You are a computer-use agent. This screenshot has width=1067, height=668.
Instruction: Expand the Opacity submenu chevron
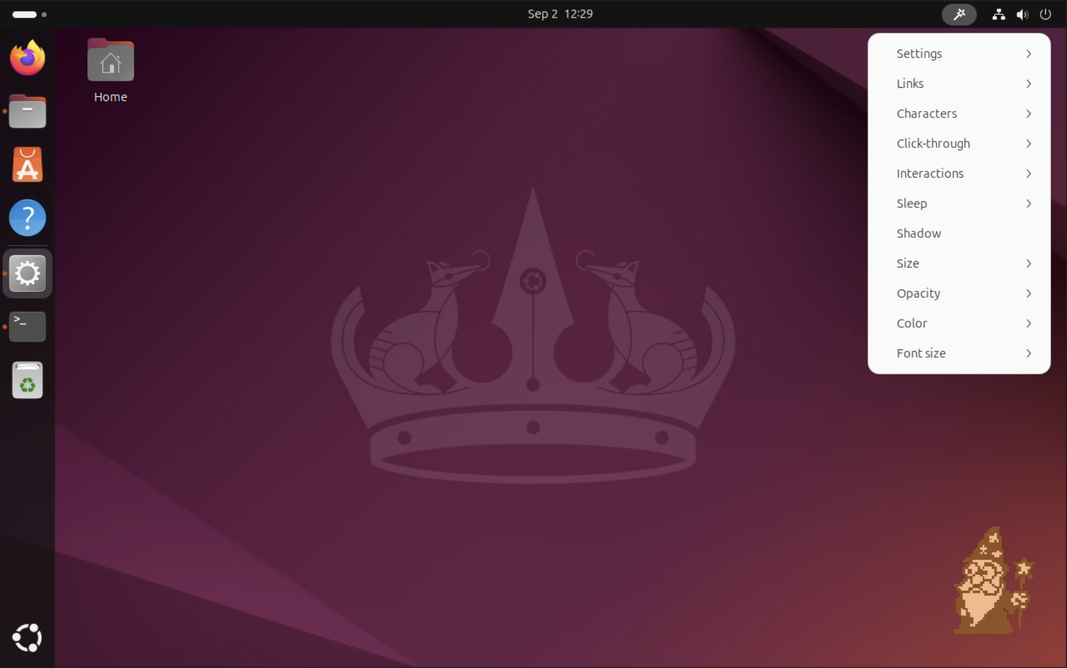[x=1028, y=293]
